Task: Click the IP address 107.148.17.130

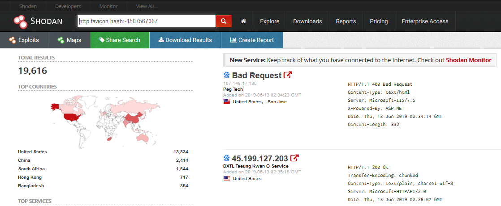Action: tap(240, 84)
